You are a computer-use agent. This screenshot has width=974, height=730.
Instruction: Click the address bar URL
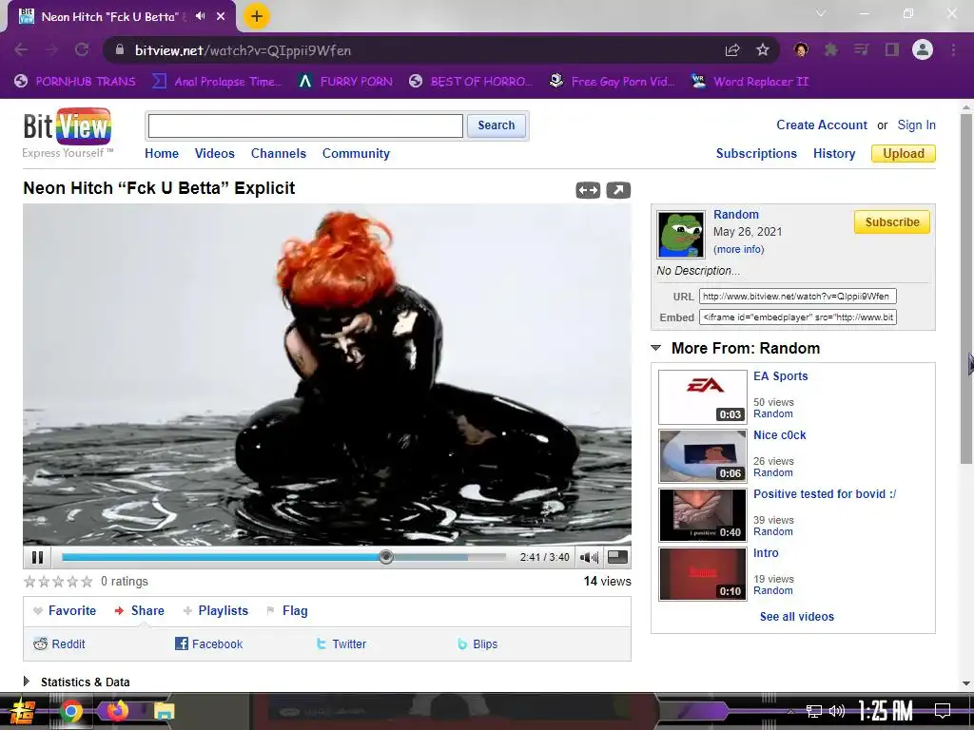point(243,50)
